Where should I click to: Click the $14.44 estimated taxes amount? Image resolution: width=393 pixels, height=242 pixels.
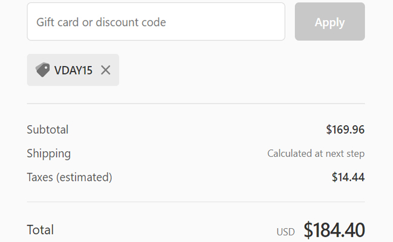(348, 177)
